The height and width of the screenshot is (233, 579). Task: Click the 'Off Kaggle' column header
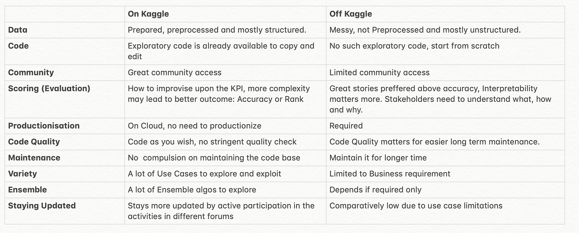351,14
